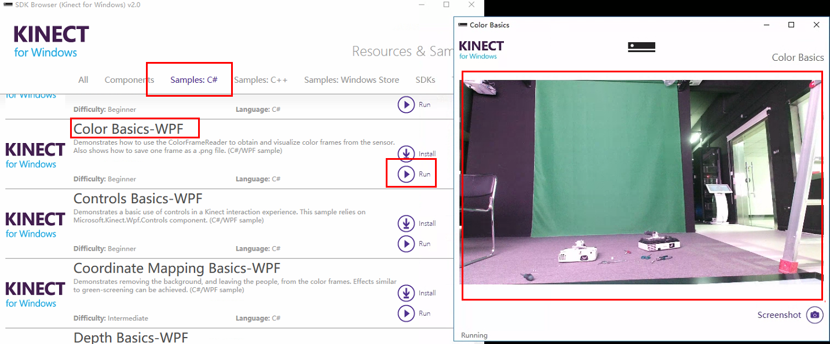
Task: Open the Samples: Windows Store tab
Action: 352,80
